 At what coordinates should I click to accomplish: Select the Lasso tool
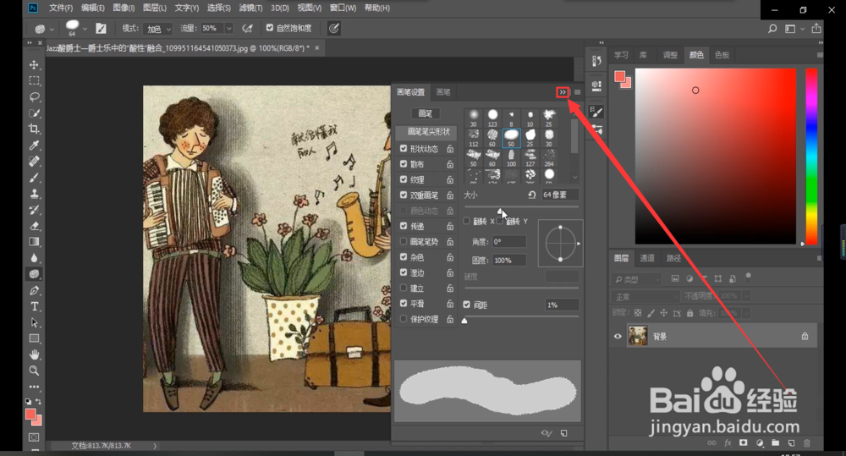click(x=34, y=97)
